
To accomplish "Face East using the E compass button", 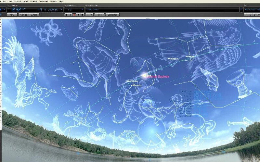I will coord(254,15).
